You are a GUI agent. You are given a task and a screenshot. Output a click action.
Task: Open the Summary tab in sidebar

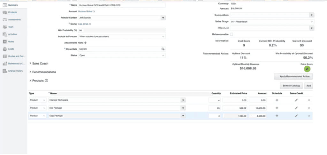pyautogui.click(x=13, y=5)
